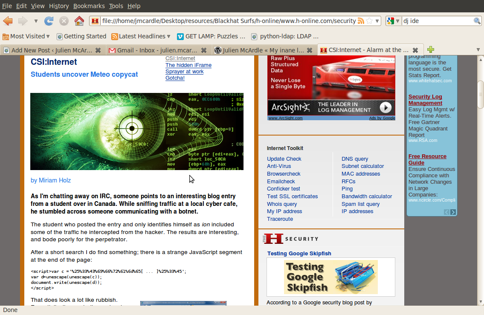This screenshot has height=315, width=484.
Task: Click author link 'by Miriam Holz'
Action: 51,180
